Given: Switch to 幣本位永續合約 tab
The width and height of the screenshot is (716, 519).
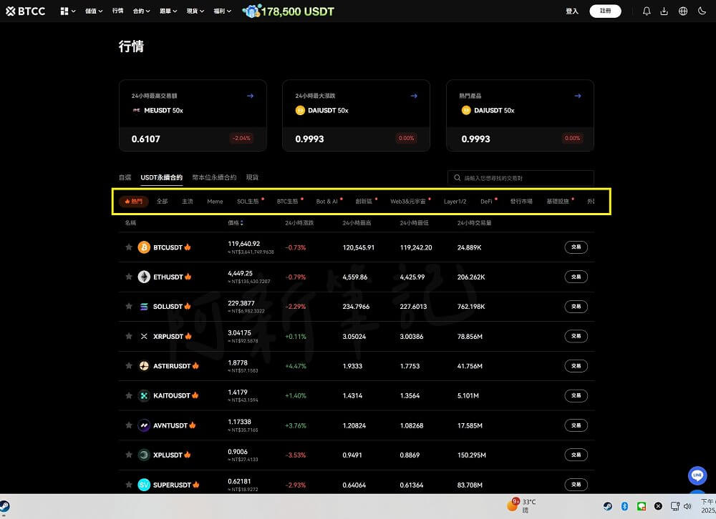Looking at the screenshot, I should (x=214, y=177).
